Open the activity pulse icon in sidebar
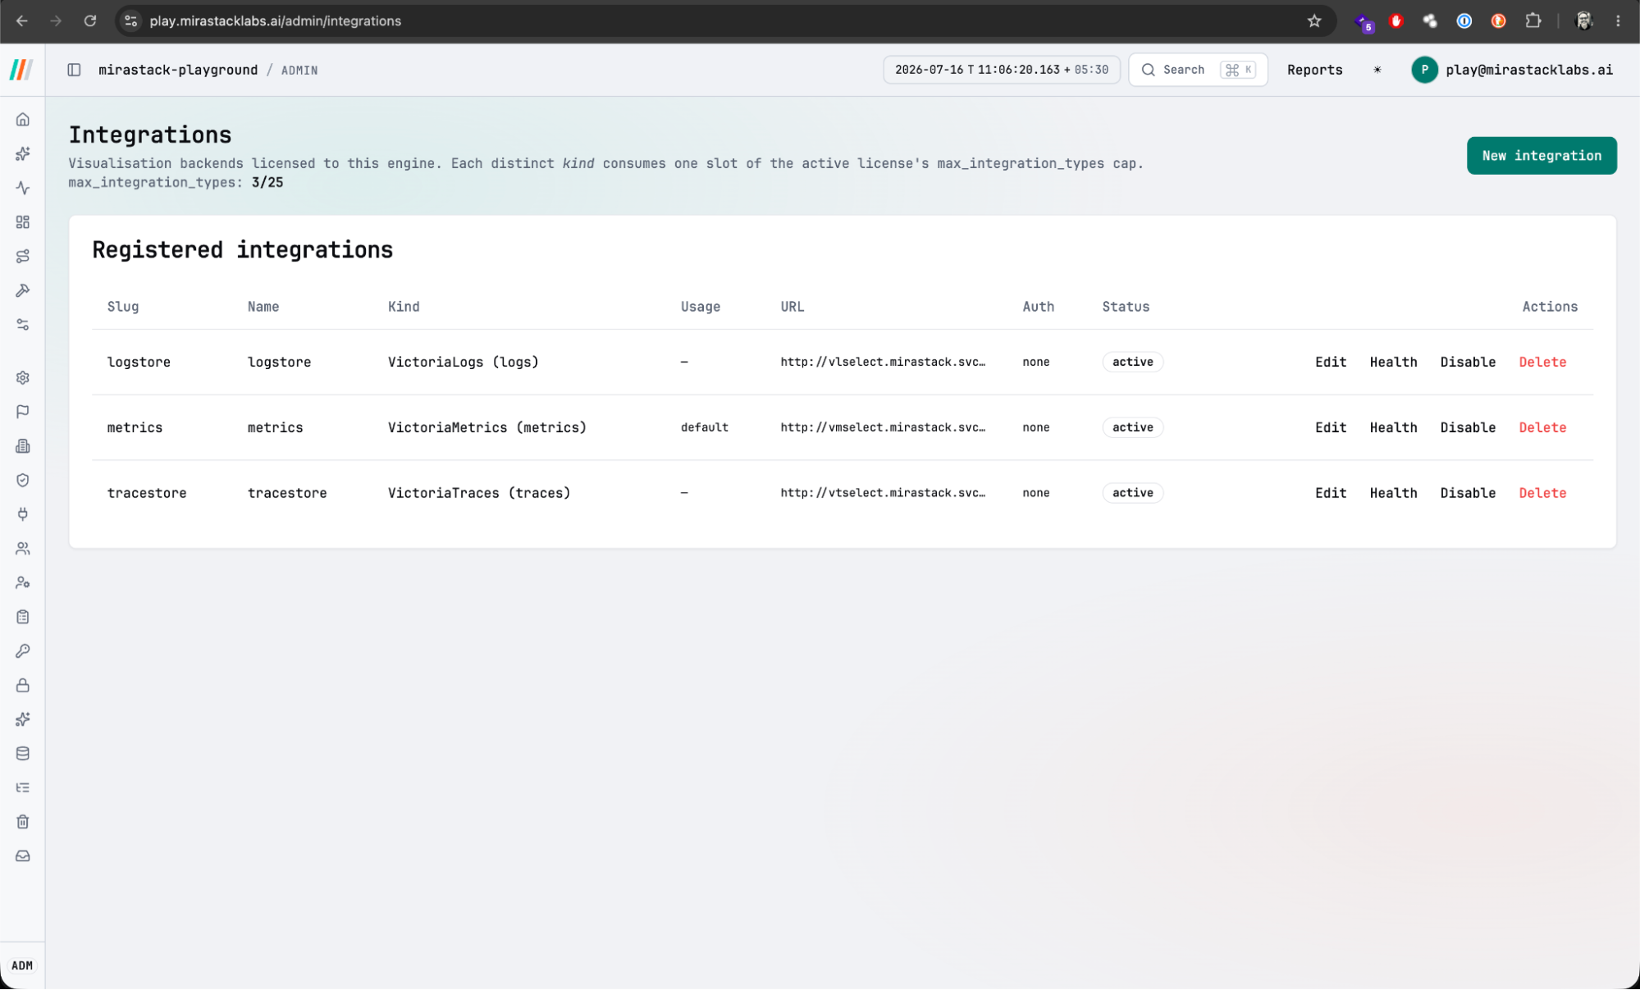The height and width of the screenshot is (990, 1640). 23,188
